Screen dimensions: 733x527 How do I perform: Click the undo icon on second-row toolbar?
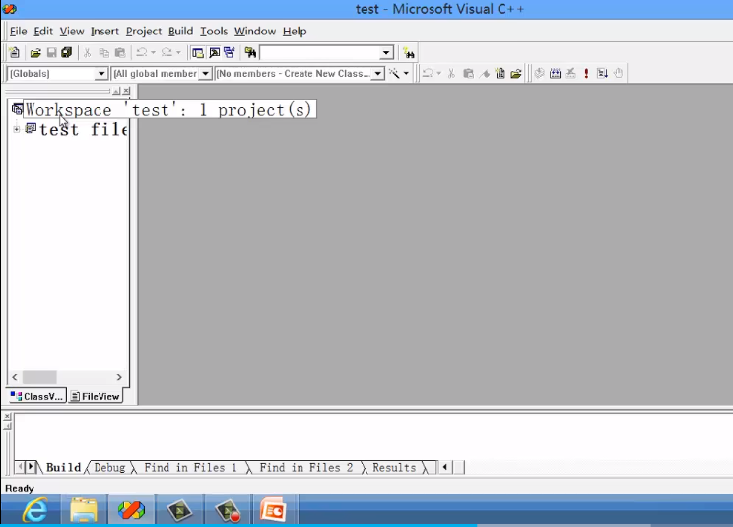(428, 73)
